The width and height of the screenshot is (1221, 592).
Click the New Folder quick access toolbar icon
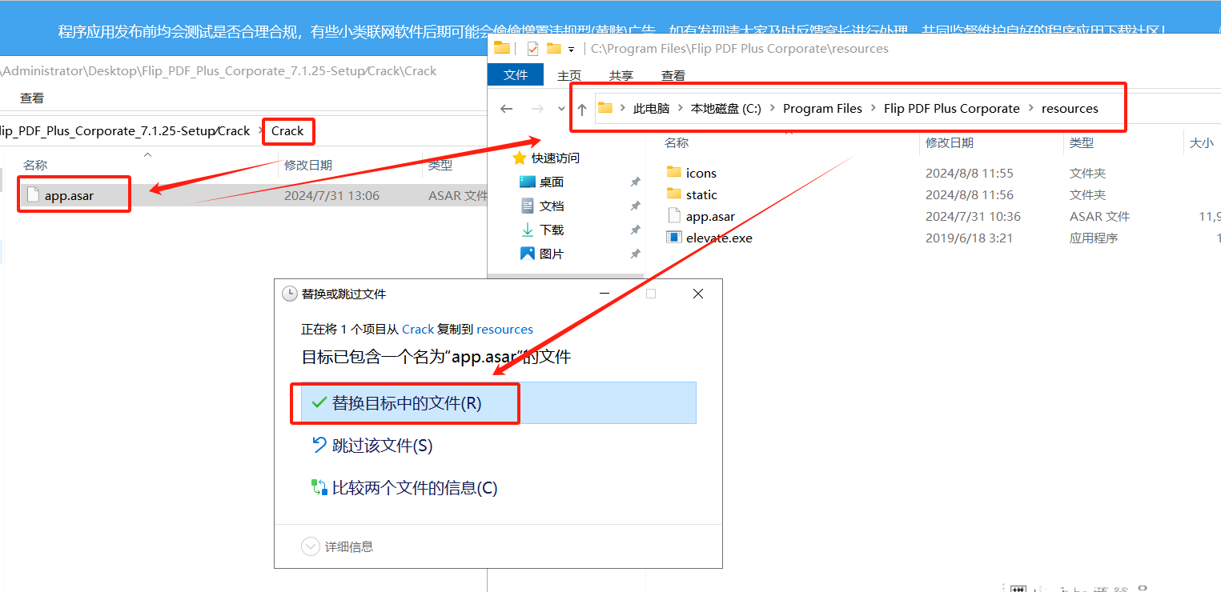click(553, 48)
